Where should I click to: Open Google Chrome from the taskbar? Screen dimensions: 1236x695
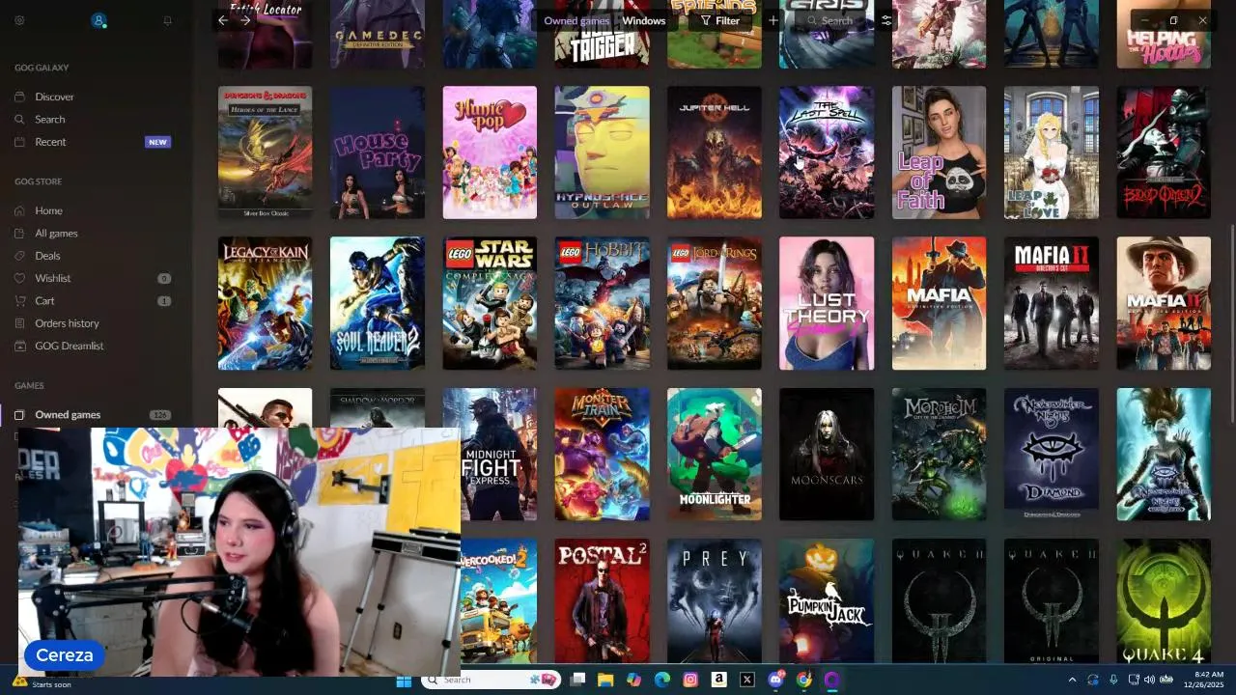(x=803, y=680)
